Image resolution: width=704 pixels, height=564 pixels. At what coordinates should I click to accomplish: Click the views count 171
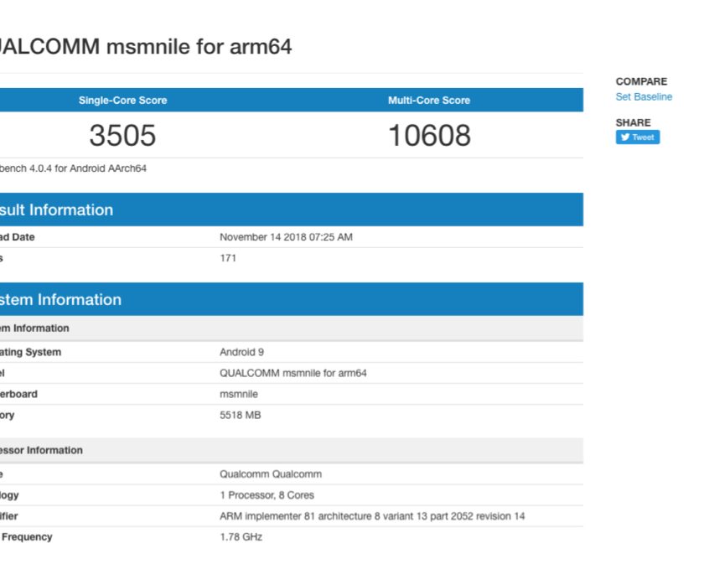pyautogui.click(x=228, y=258)
